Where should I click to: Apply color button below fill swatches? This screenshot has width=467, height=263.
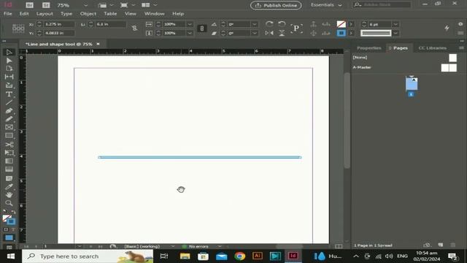[9, 238]
